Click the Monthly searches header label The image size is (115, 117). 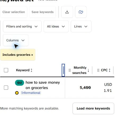[x=79, y=70]
